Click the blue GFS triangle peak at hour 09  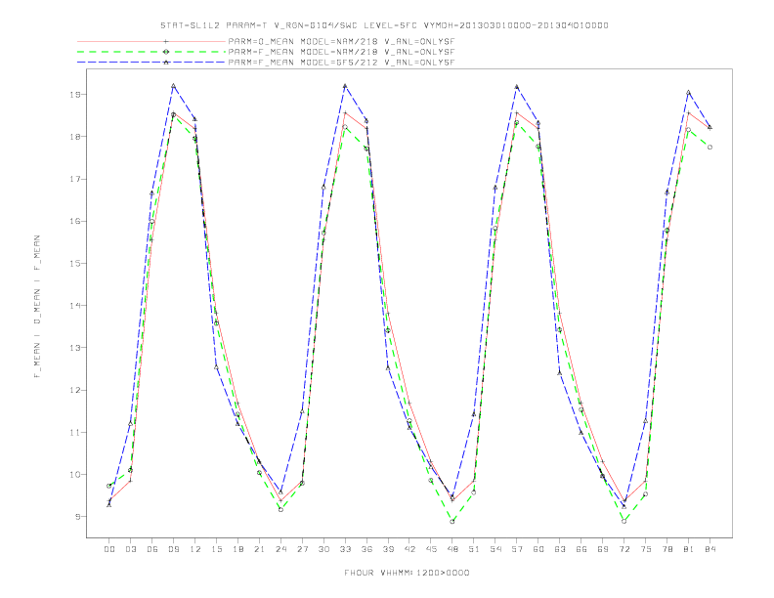click(x=173, y=86)
